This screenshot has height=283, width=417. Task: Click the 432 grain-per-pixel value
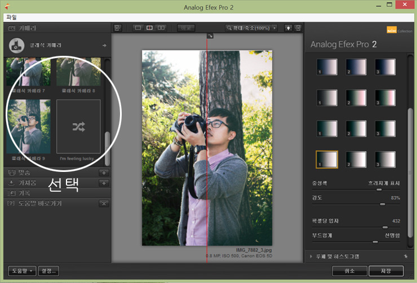click(x=396, y=221)
